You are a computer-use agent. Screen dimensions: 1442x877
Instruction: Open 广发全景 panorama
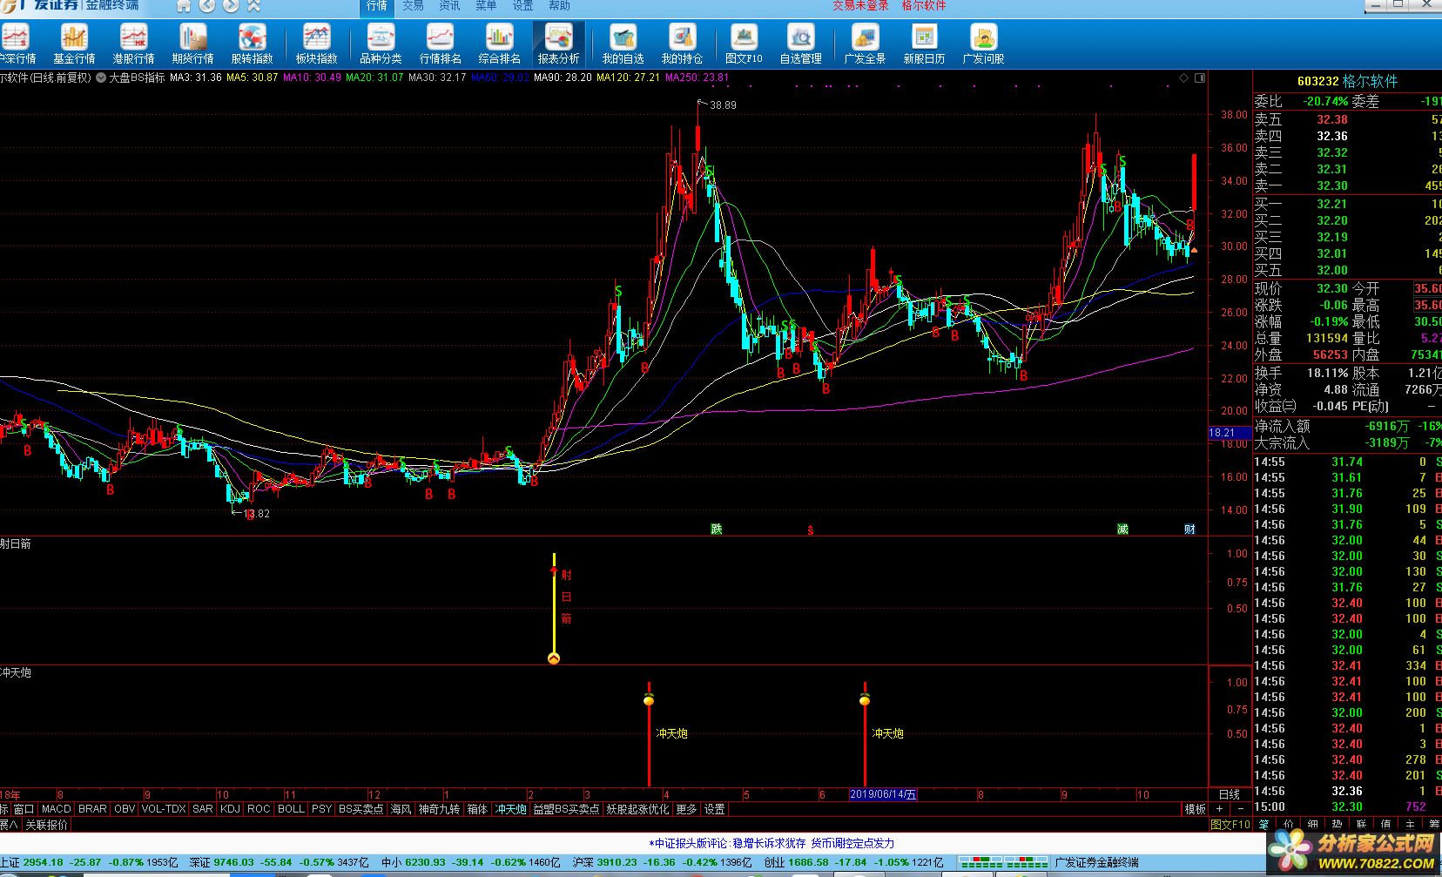[x=865, y=44]
